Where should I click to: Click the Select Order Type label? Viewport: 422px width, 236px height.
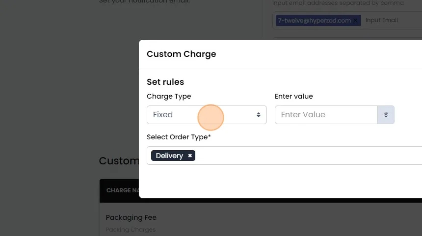tap(179, 137)
